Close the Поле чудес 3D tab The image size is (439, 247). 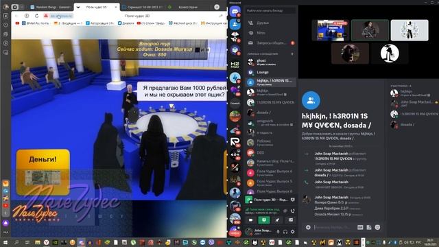[x=116, y=7]
